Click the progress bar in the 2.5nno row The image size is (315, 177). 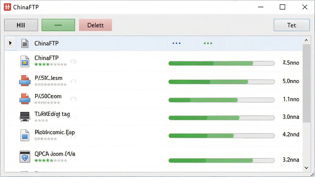pyautogui.click(x=221, y=63)
